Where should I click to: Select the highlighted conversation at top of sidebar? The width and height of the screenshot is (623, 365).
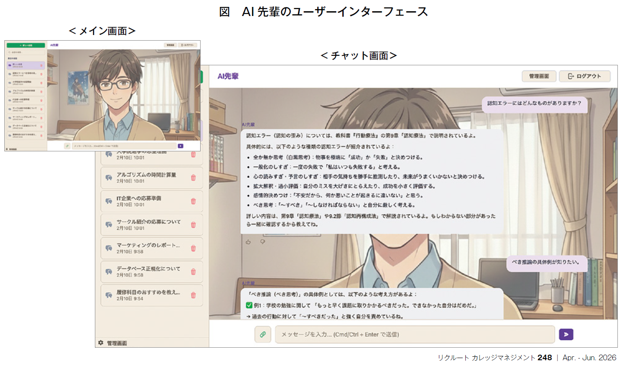tap(25, 66)
